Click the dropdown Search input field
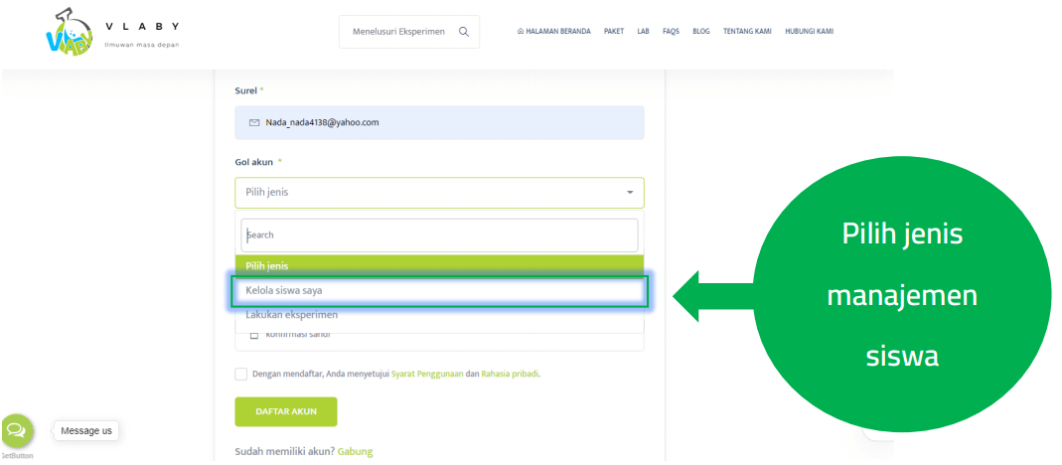Image resolution: width=1062 pixels, height=465 pixels. [x=439, y=235]
